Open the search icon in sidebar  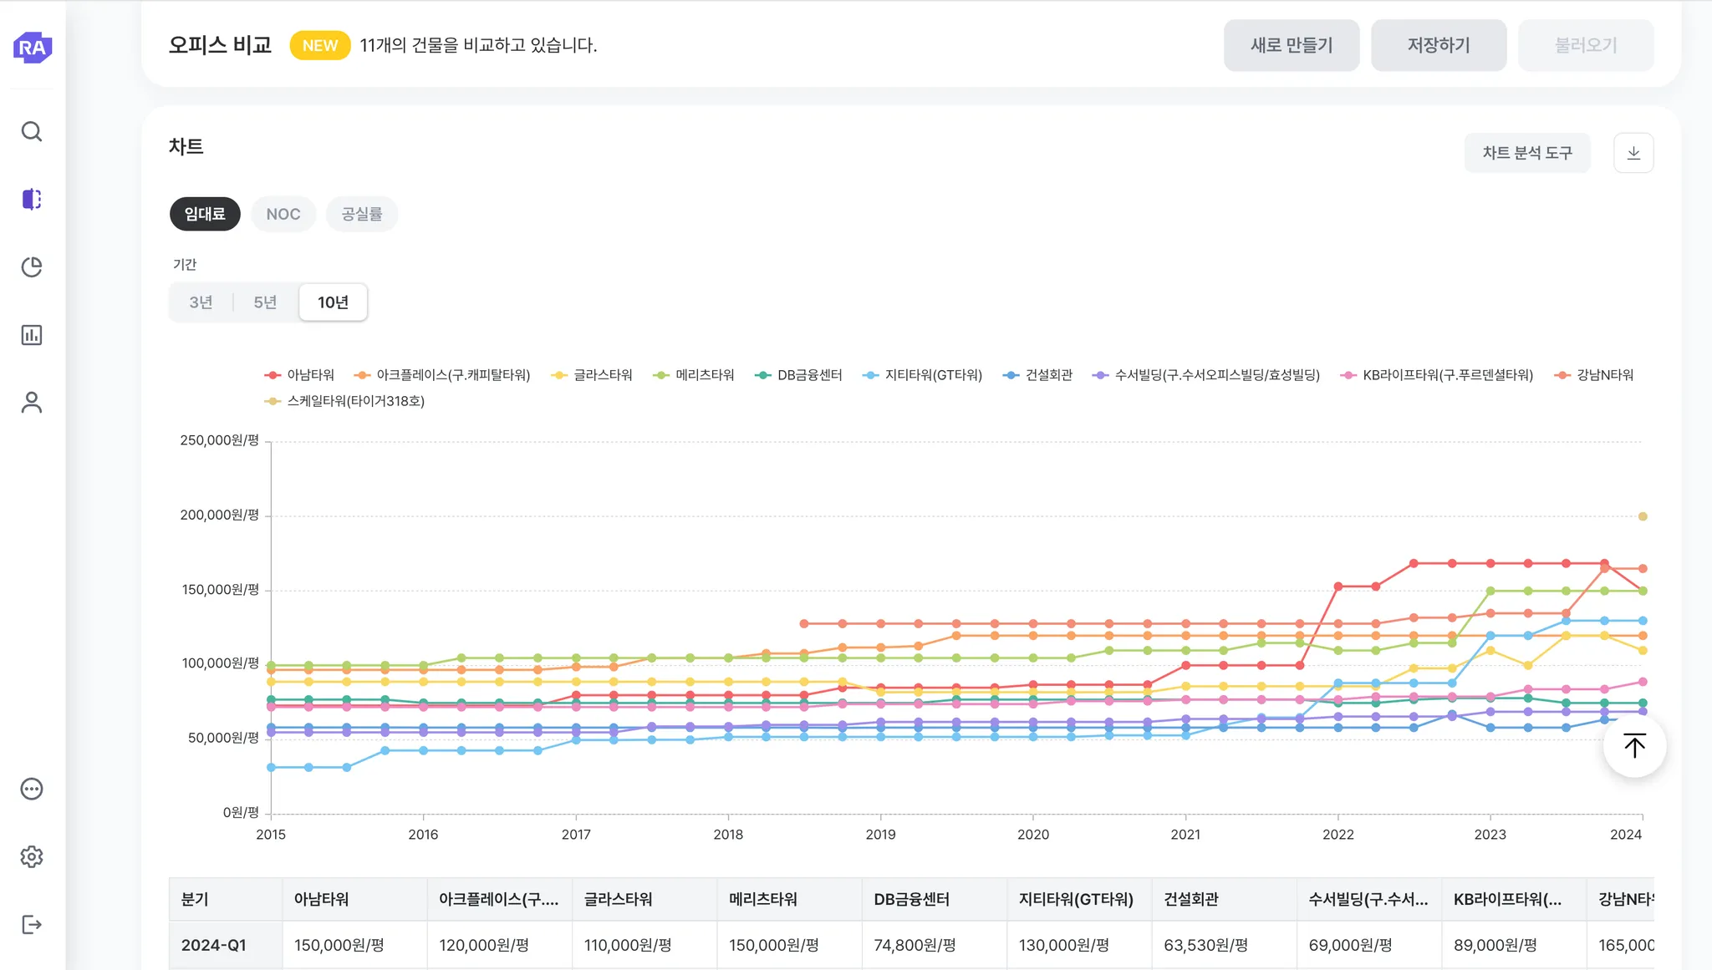coord(32,131)
